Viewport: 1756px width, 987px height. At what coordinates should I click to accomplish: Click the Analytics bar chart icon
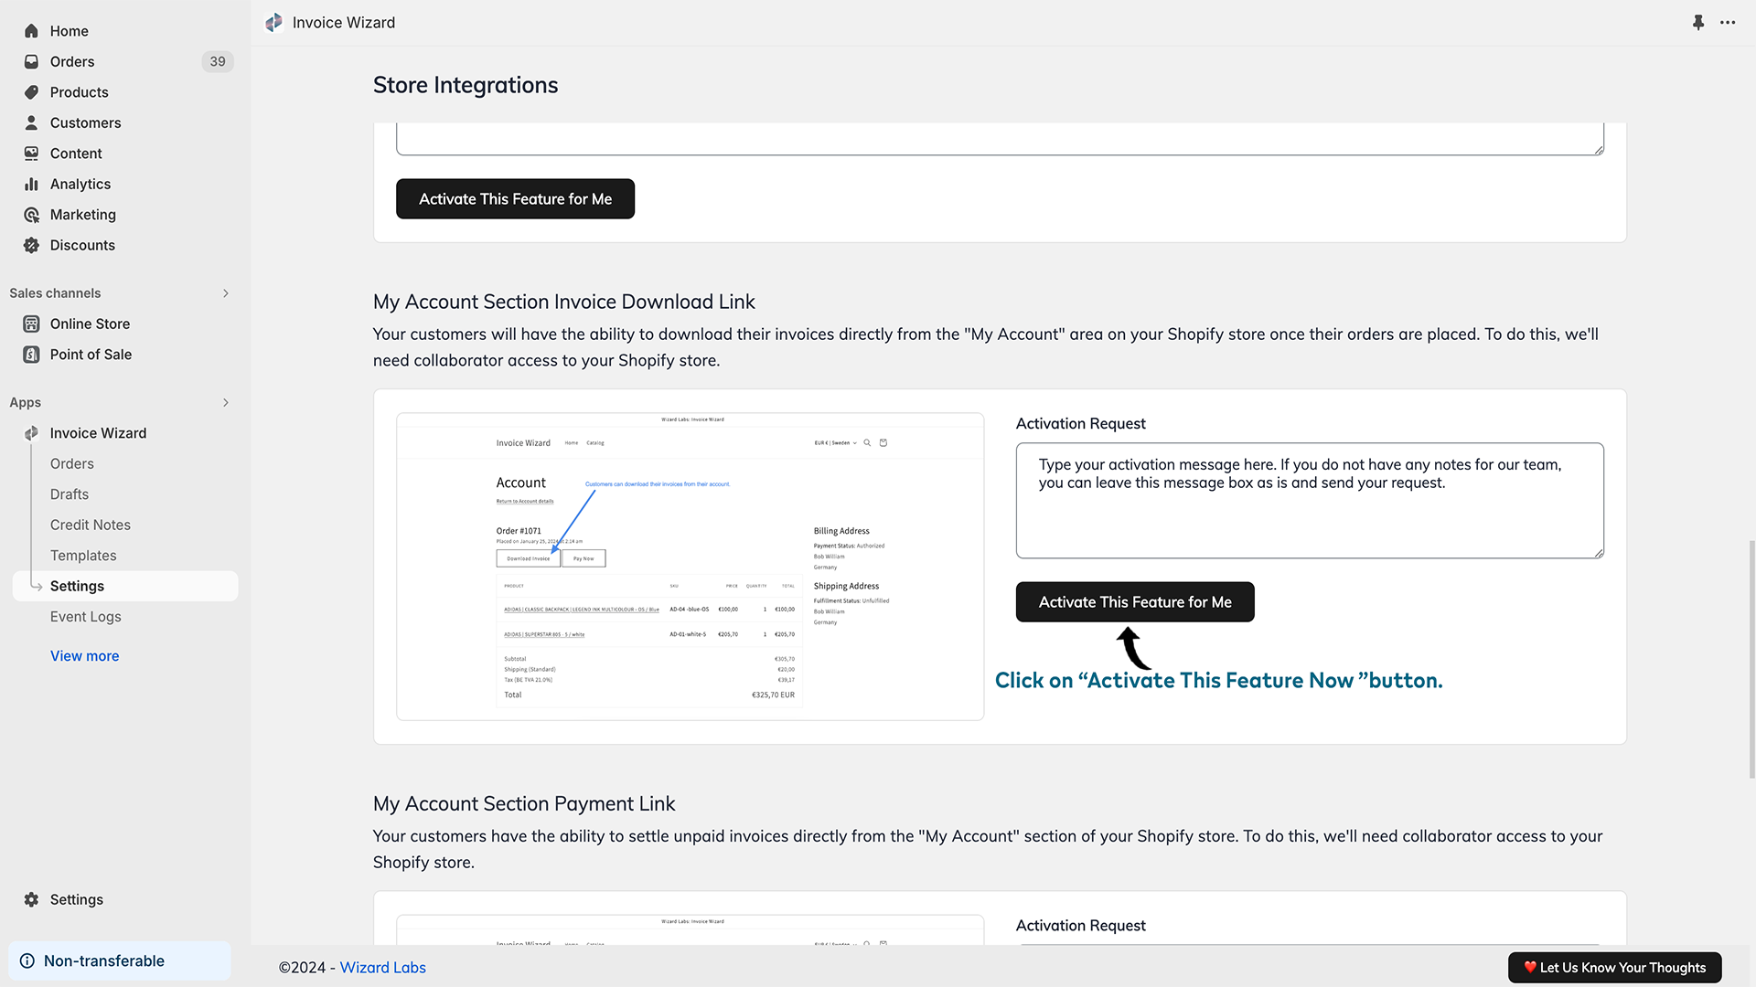coord(31,184)
